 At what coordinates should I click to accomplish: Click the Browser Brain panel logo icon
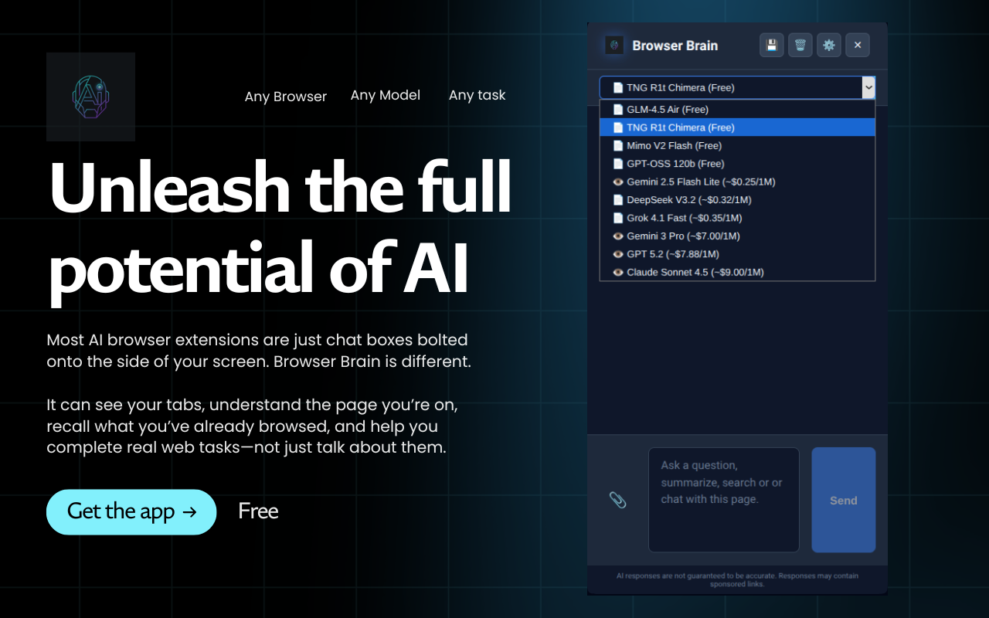pyautogui.click(x=614, y=46)
